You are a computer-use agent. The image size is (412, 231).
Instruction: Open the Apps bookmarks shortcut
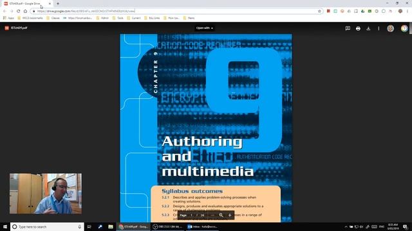(8, 18)
